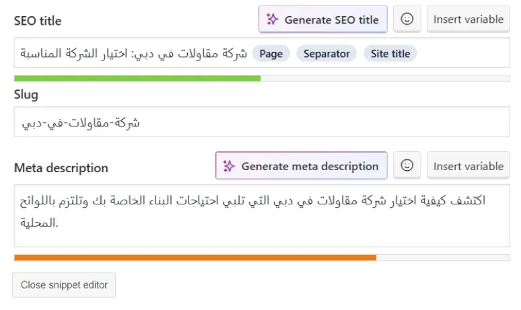
Task: Select the Page variable tag
Action: [271, 53]
